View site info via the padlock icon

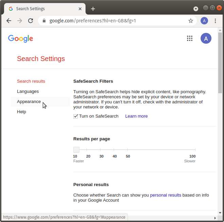pos(44,21)
